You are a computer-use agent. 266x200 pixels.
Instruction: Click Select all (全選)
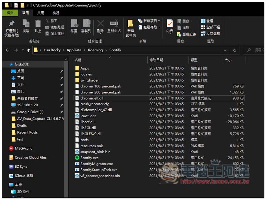207,21
